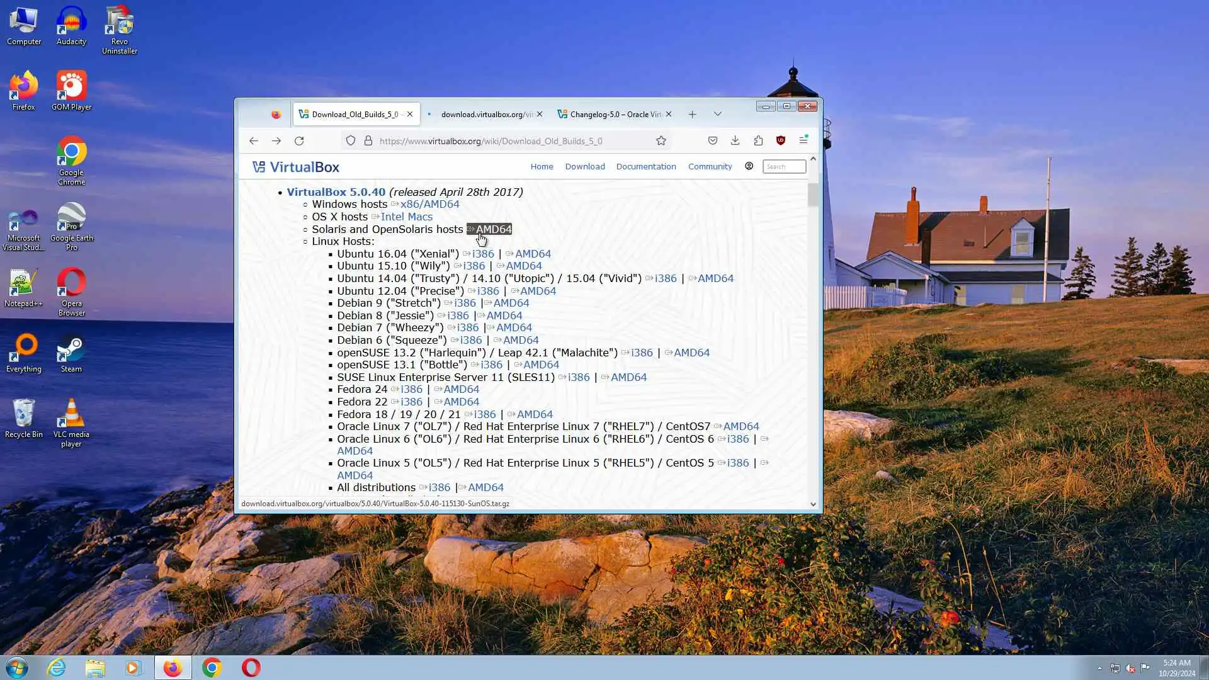Show hidden system tray icons arrow
Screen dimensions: 1209x680
point(1099,668)
